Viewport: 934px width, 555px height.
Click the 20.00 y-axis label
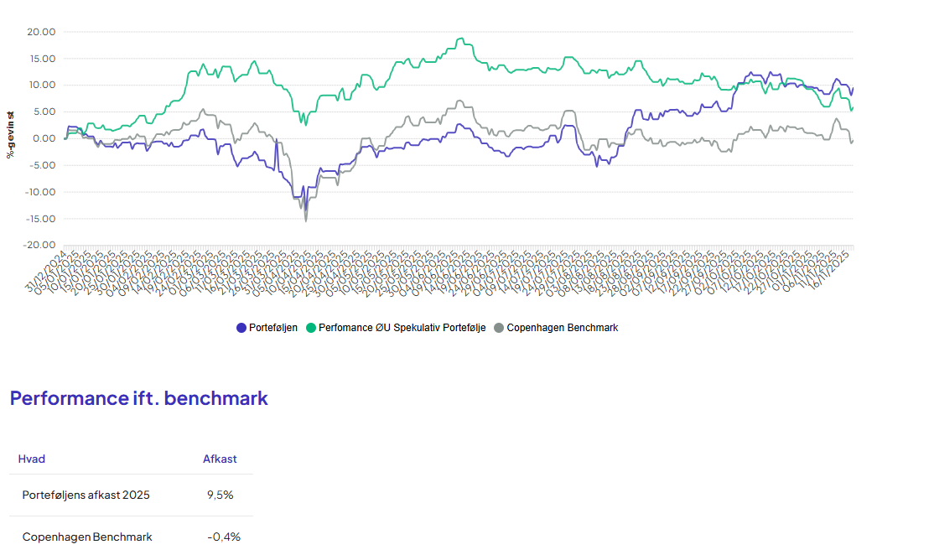coord(41,32)
